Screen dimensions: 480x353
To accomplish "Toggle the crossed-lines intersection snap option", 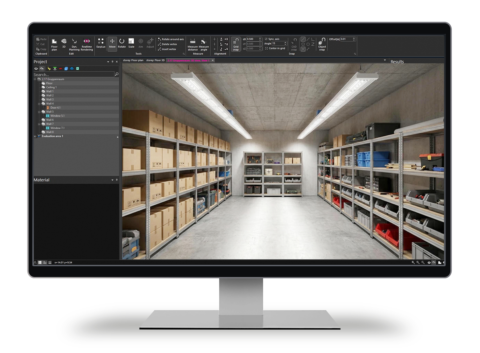I will click(303, 49).
